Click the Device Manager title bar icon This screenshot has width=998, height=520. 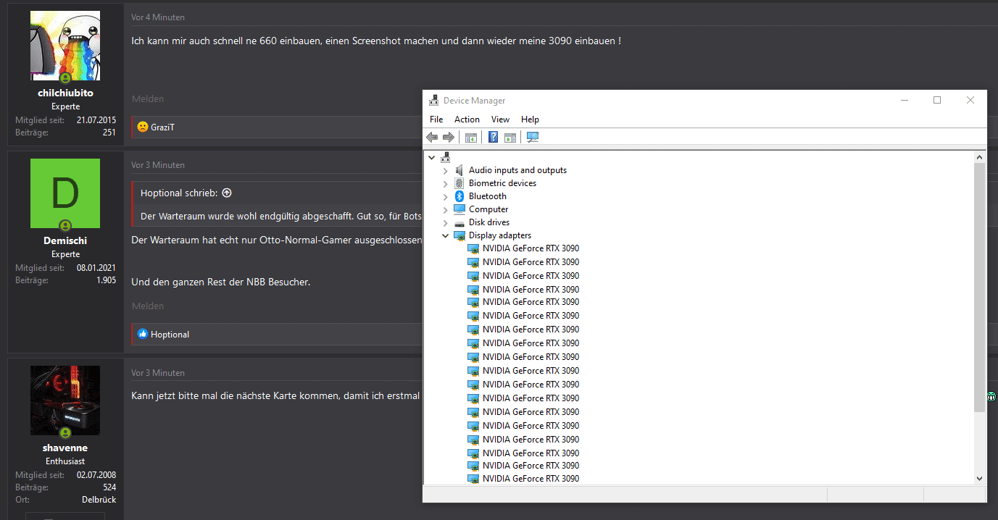434,101
